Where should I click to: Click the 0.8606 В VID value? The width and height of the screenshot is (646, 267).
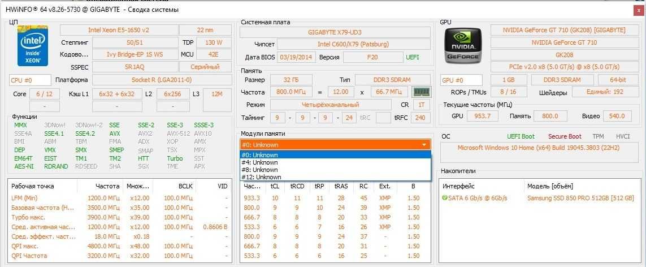pyautogui.click(x=215, y=227)
